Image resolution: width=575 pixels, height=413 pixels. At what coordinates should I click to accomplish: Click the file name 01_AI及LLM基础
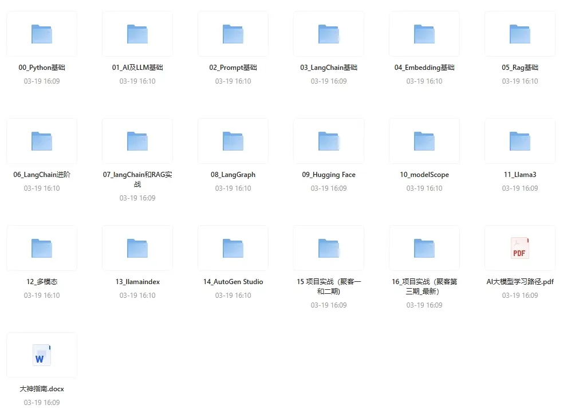point(137,68)
